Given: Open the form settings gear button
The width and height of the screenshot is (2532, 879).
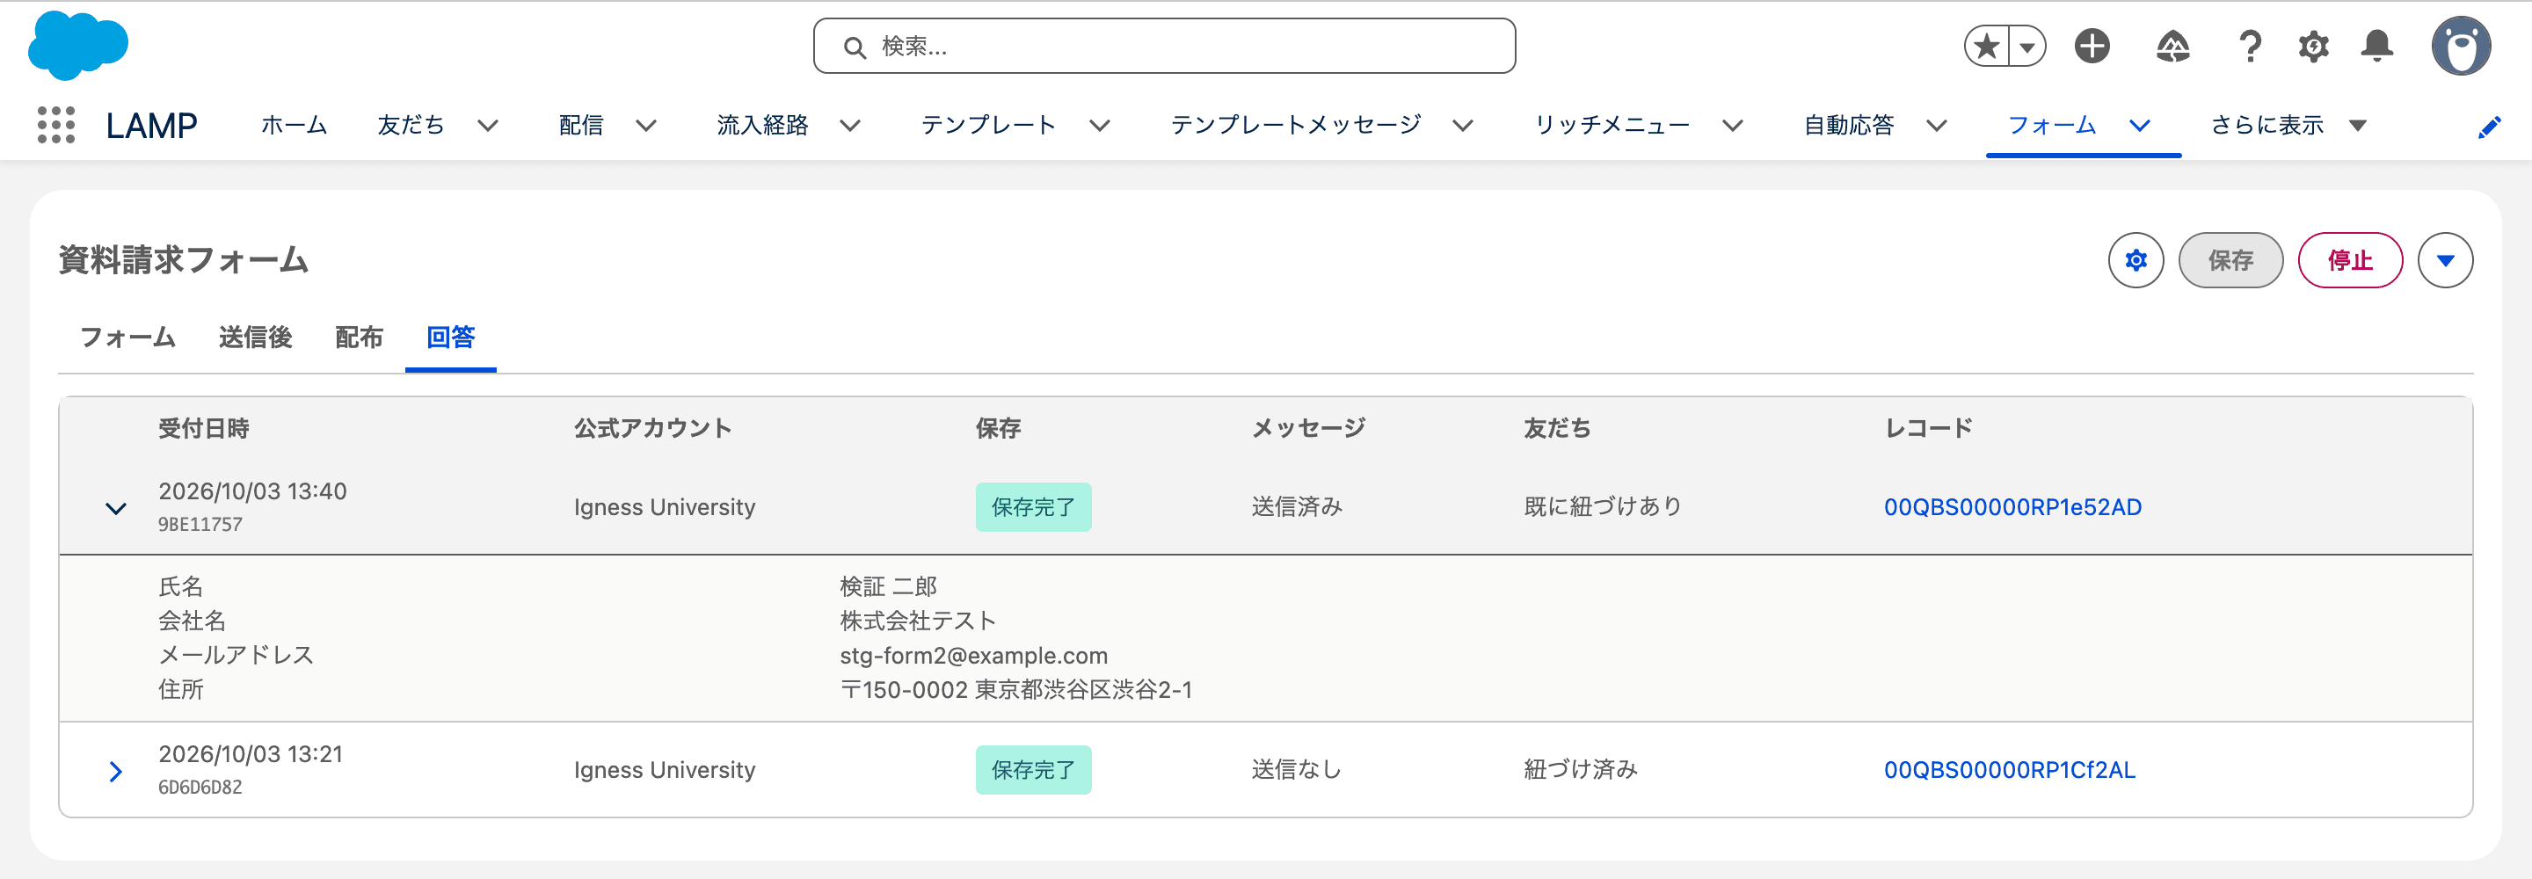Looking at the screenshot, I should [x=2135, y=260].
